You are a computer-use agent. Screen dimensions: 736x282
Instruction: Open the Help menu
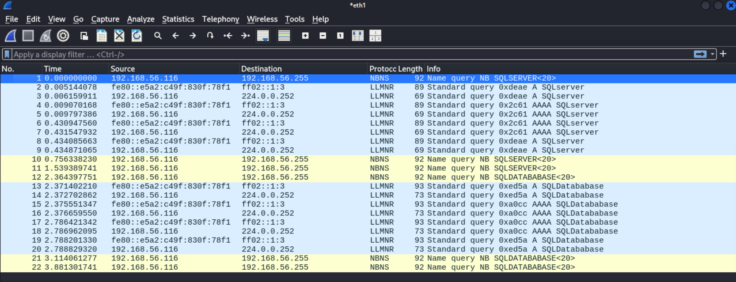tap(320, 19)
